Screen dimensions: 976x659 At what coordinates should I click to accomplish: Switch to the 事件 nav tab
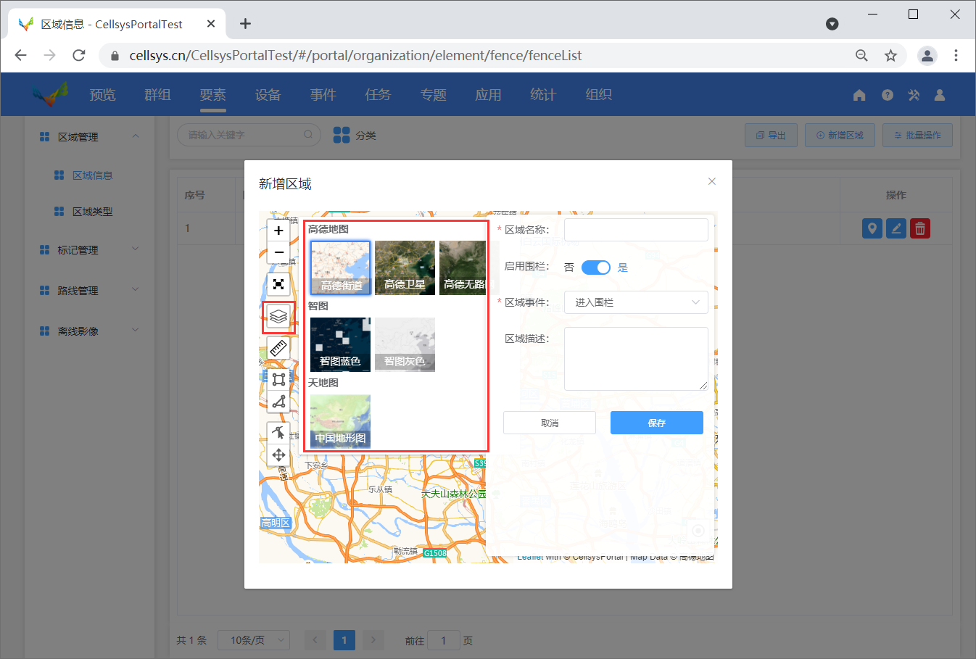pyautogui.click(x=323, y=95)
